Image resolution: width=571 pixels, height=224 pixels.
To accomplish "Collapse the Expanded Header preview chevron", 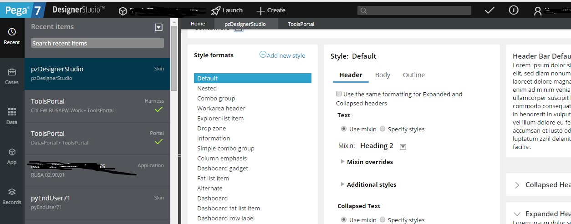I will (x=517, y=214).
